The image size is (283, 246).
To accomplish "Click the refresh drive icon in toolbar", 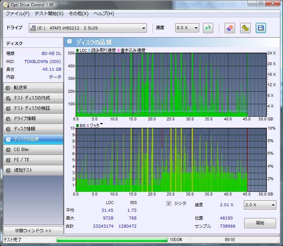I will [208, 28].
